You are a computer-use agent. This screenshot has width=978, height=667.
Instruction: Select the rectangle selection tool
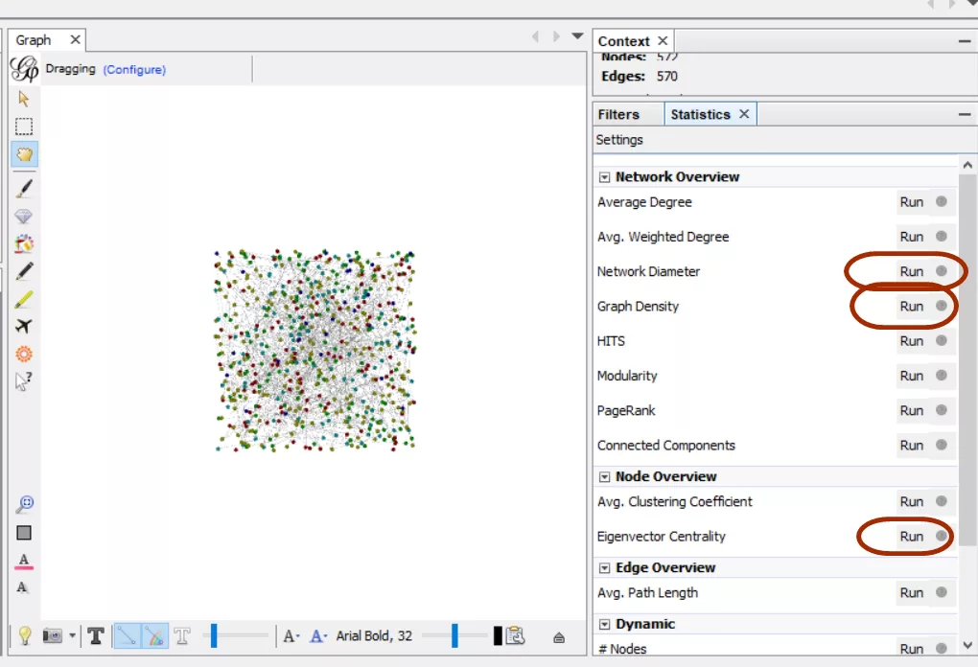24,126
